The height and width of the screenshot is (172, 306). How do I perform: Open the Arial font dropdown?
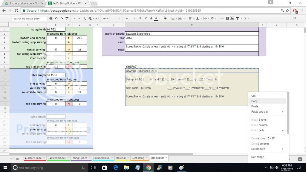pyautogui.click(x=109, y=18)
